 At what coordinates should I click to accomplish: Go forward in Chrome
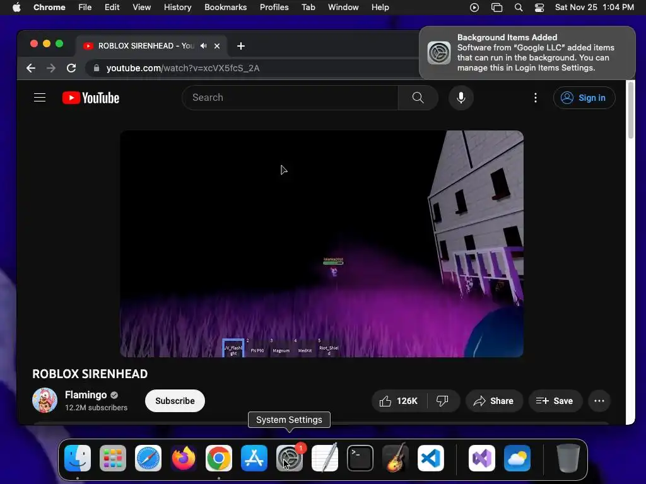(51, 68)
